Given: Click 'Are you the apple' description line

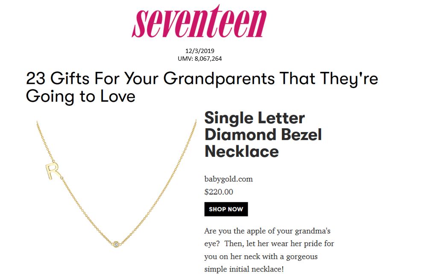Looking at the screenshot, I should [x=267, y=231].
